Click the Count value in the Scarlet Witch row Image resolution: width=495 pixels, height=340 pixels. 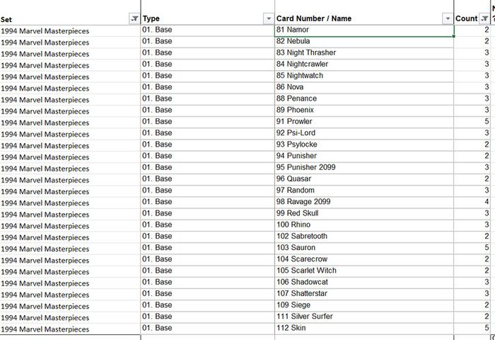(x=472, y=271)
